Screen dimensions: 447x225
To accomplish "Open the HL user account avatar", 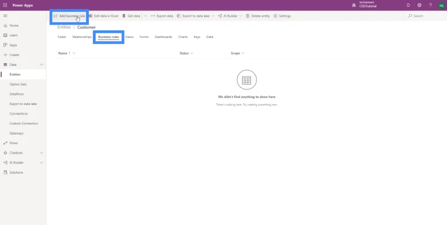I will (x=441, y=6).
